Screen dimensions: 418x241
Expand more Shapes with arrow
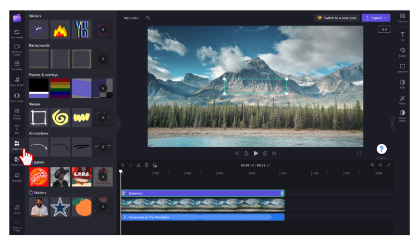tap(103, 118)
